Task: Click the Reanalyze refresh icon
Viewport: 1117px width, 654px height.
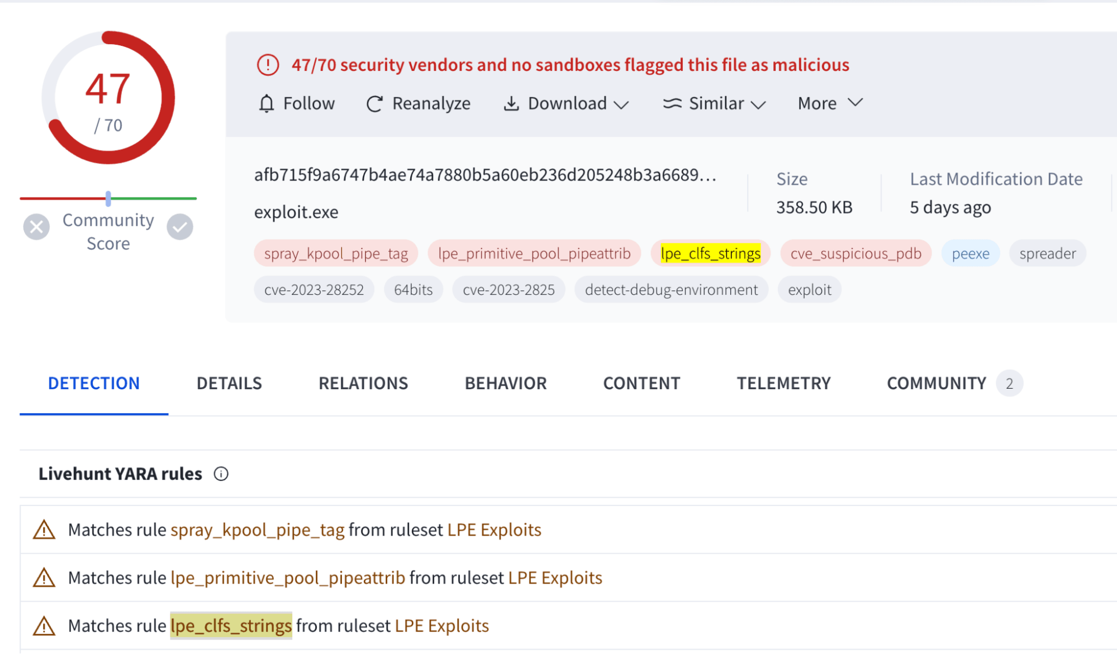Action: (x=377, y=103)
